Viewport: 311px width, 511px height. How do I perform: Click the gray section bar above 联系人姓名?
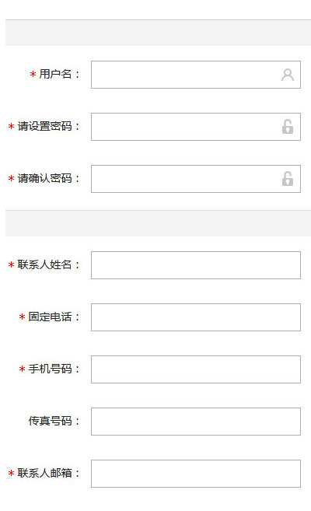click(159, 223)
